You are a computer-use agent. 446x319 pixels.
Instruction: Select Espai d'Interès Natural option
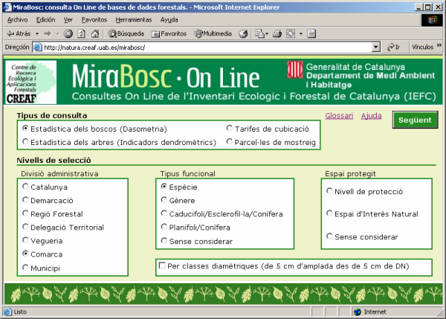point(329,213)
